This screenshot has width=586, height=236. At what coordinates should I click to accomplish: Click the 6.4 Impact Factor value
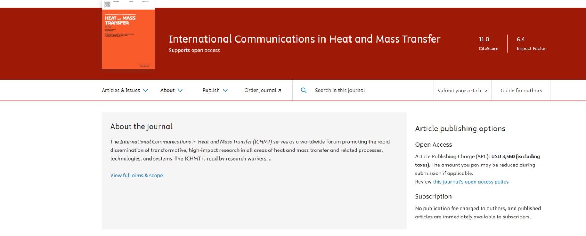[x=520, y=39]
